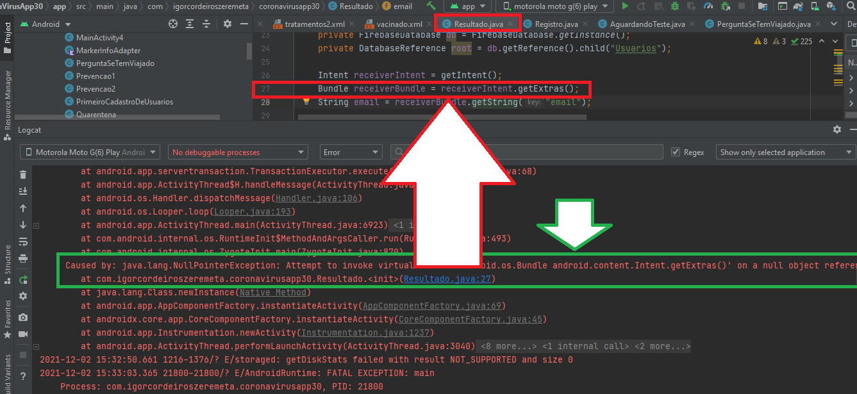Image resolution: width=857 pixels, height=394 pixels.
Task: Open Project panel gear options
Action: [227, 24]
